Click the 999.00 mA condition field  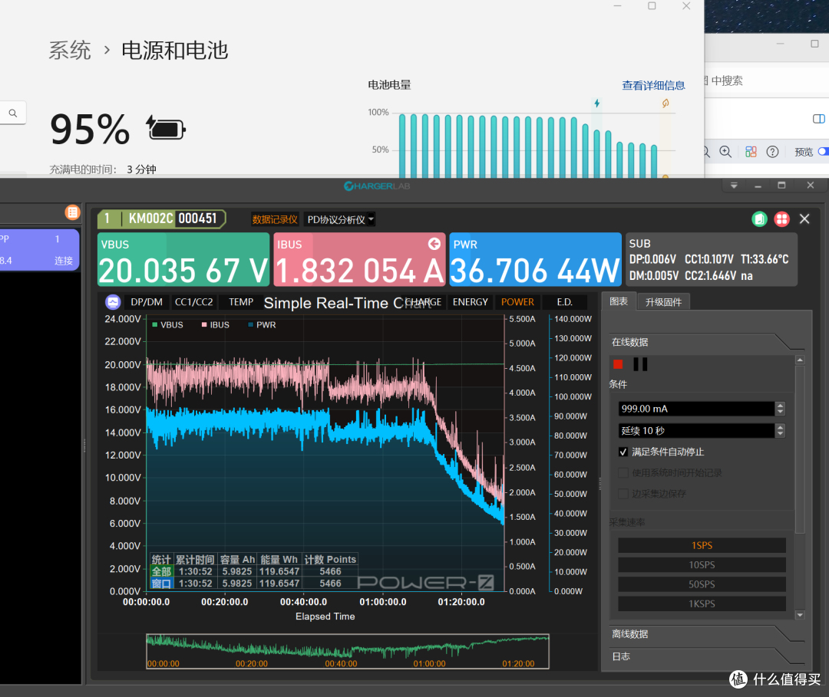pos(696,409)
